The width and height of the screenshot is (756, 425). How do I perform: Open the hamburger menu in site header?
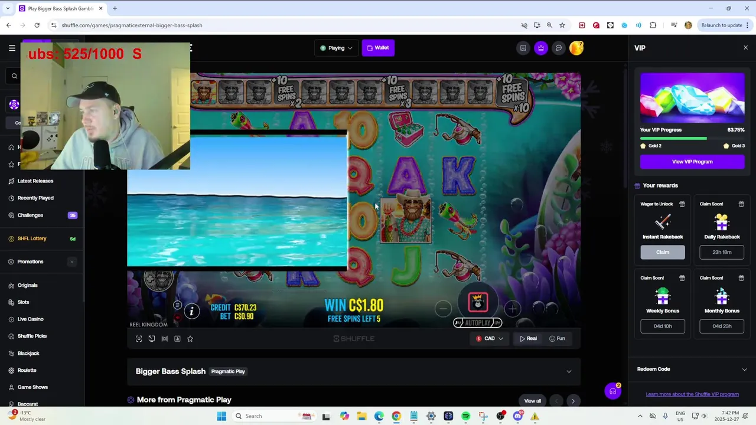click(x=12, y=48)
